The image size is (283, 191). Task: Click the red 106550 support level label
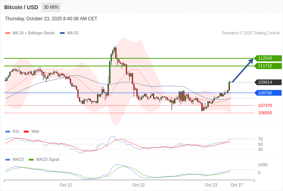265,113
